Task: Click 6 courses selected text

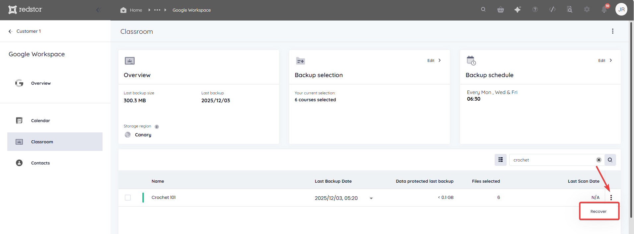Action: tap(315, 100)
